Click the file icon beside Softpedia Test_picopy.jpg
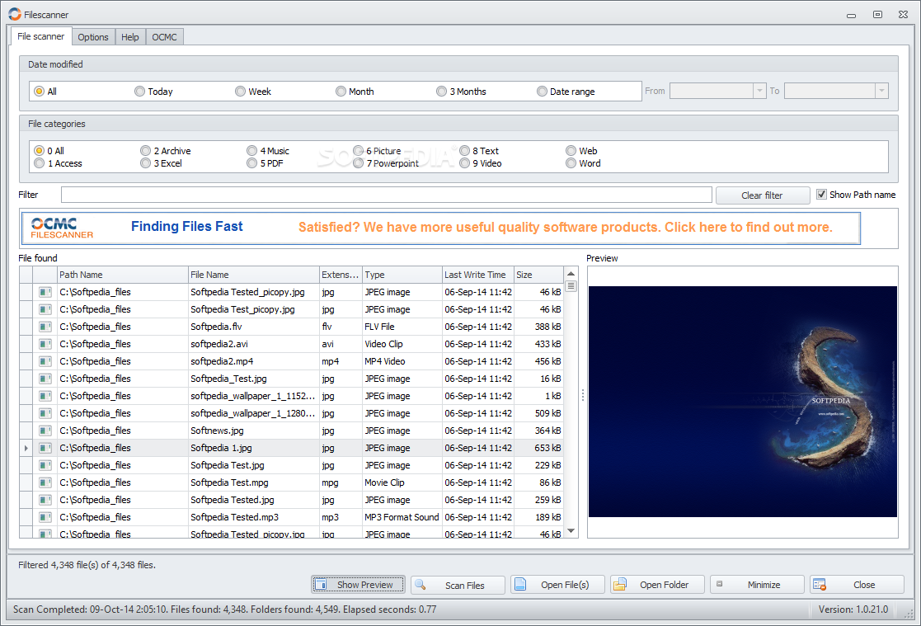Image resolution: width=921 pixels, height=626 pixels. pos(45,309)
